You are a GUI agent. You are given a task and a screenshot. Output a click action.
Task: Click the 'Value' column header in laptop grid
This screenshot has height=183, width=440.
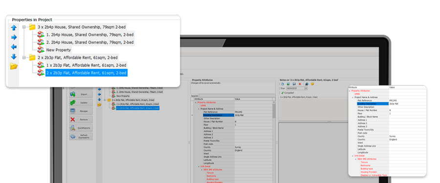click(253, 99)
